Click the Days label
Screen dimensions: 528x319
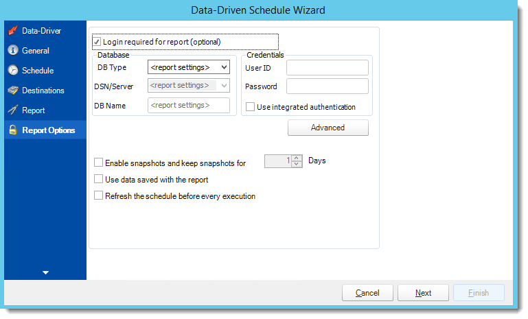(x=317, y=161)
